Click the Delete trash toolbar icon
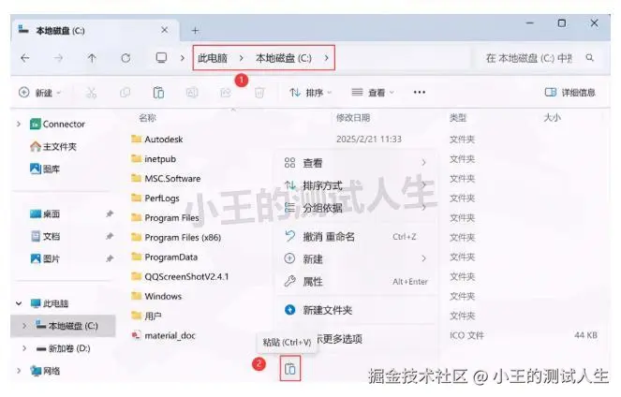This screenshot has width=621, height=397. click(259, 93)
